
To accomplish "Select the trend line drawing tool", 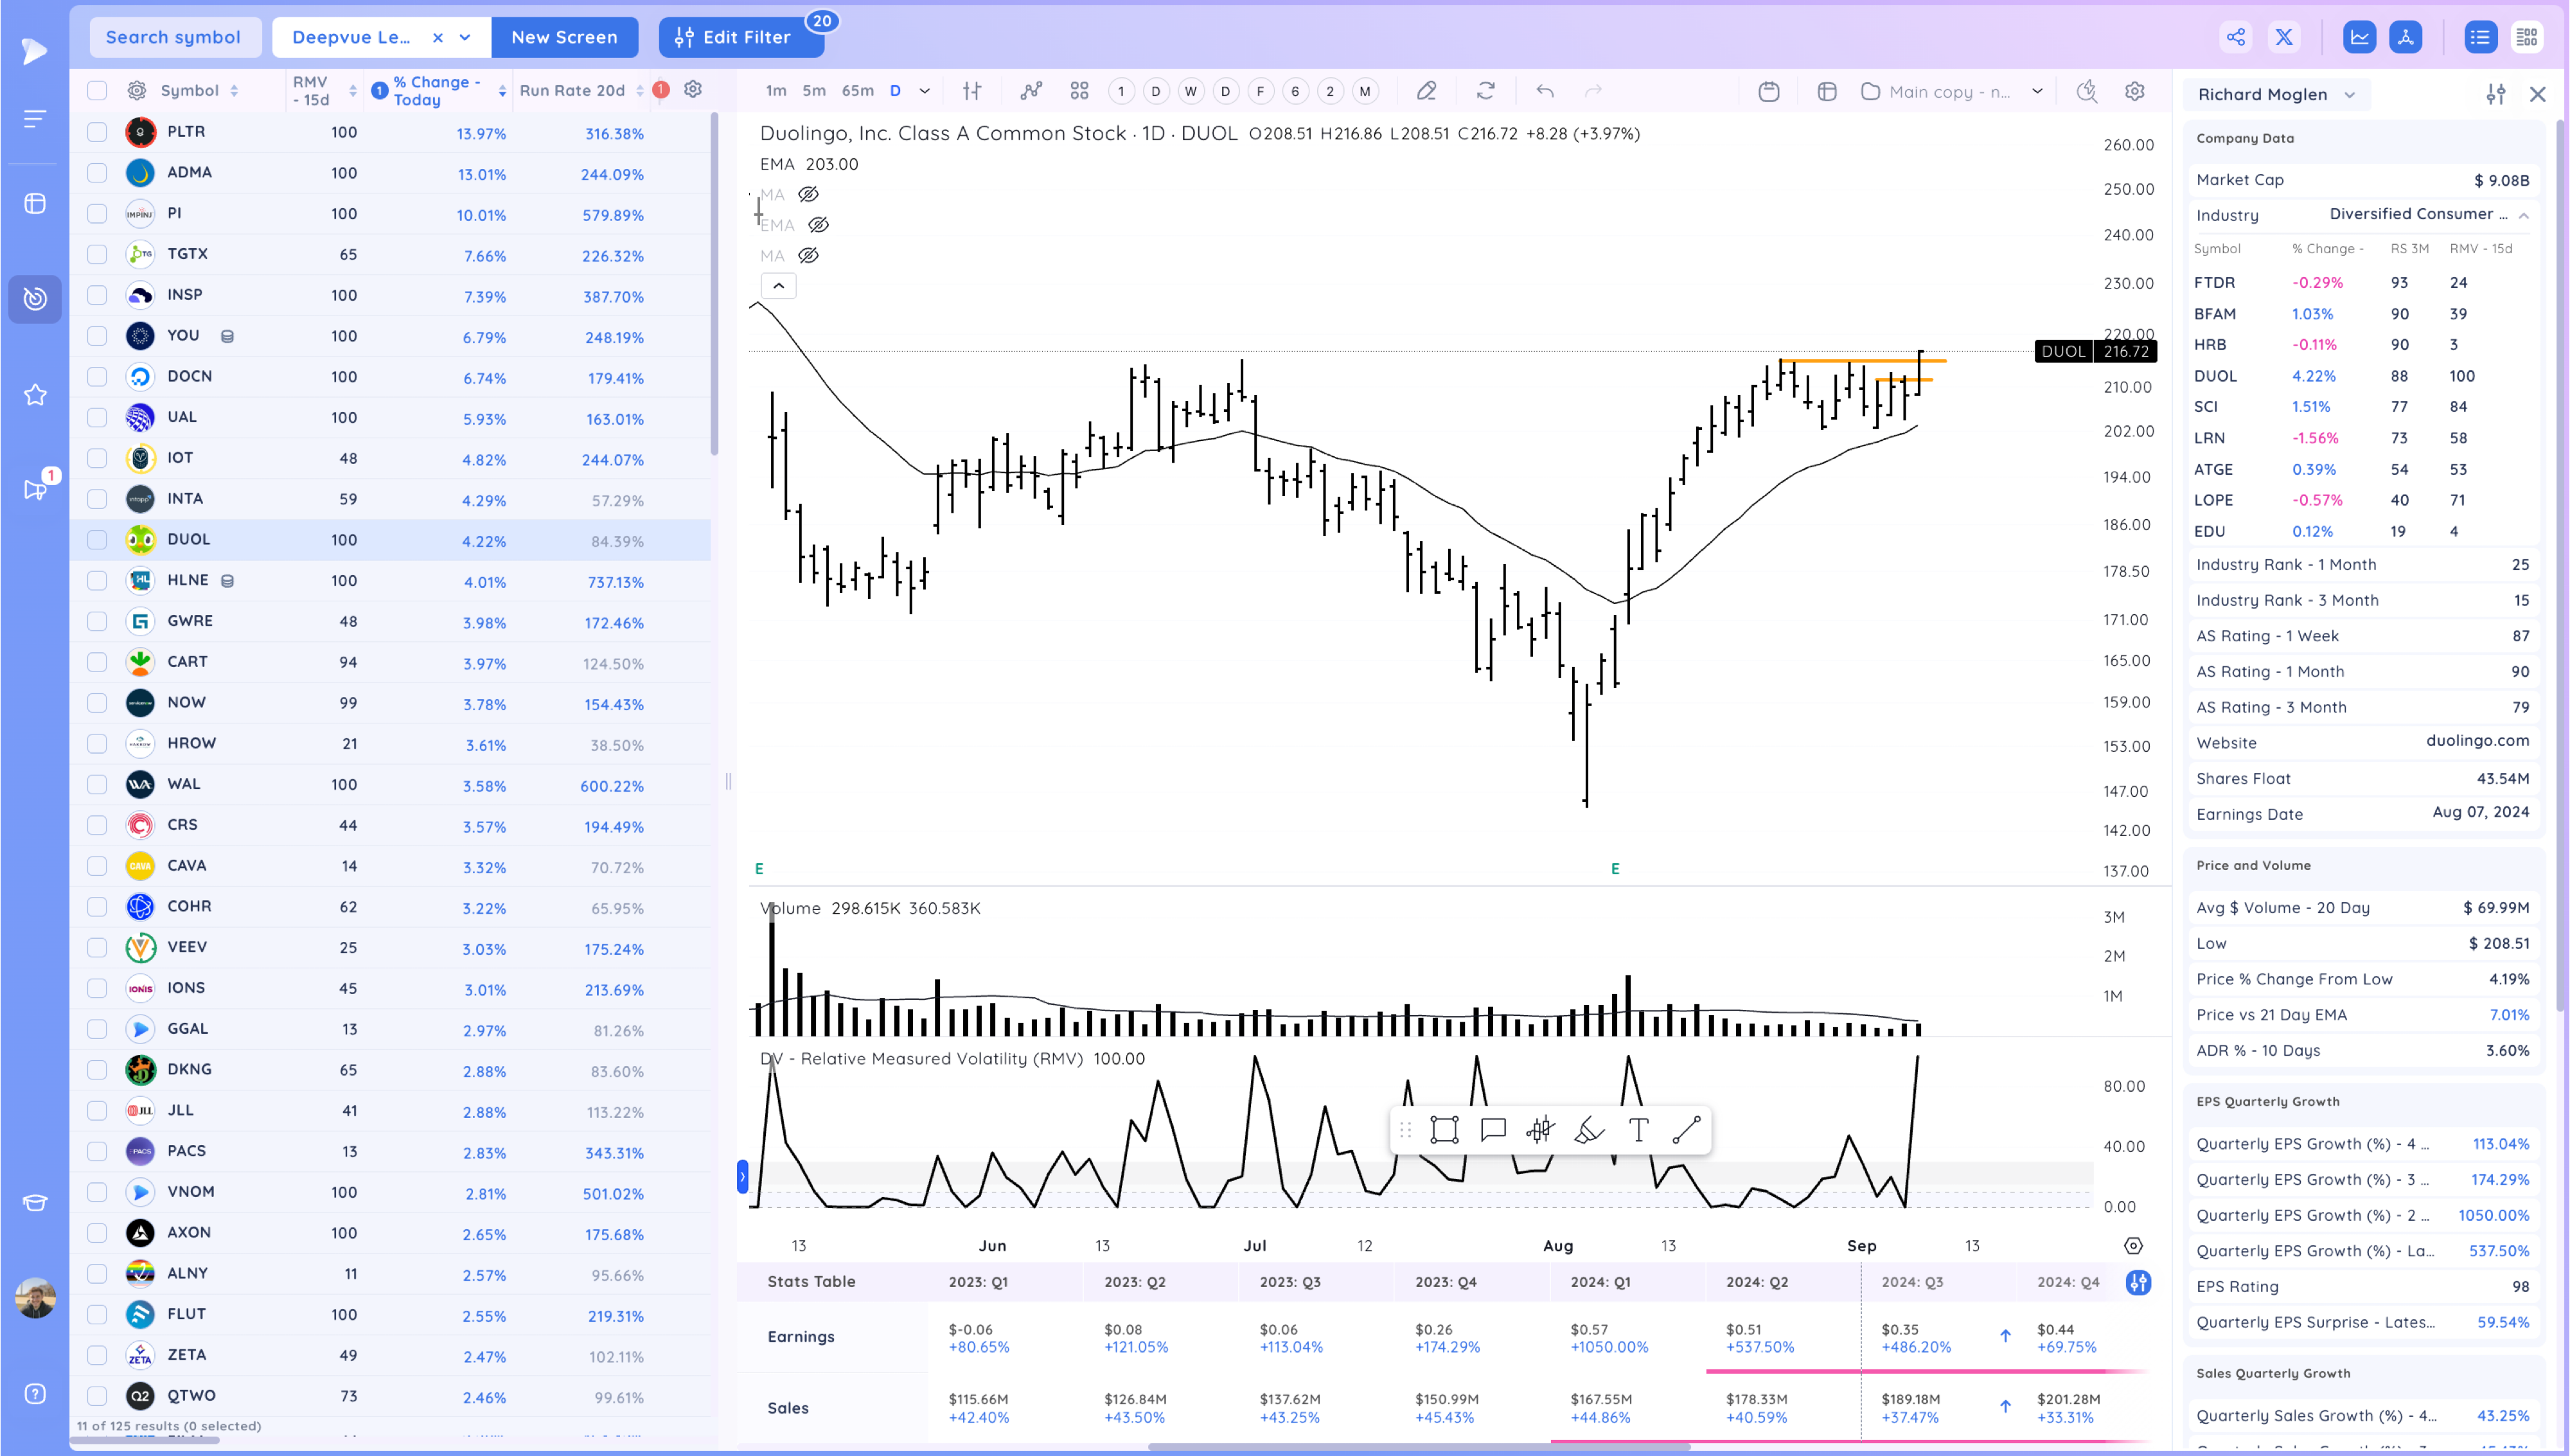I will pos(1687,1130).
